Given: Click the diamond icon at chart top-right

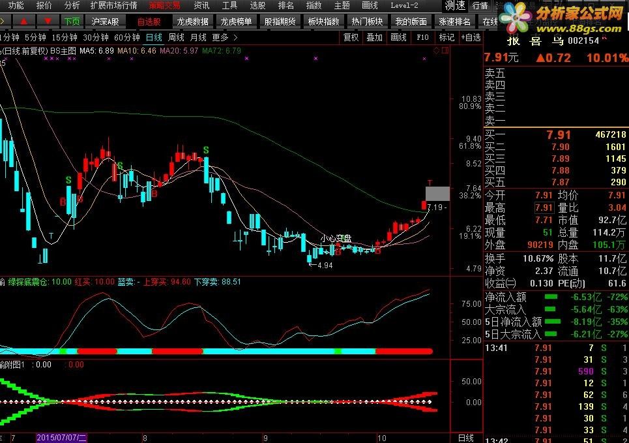Looking at the screenshot, I should [437, 51].
